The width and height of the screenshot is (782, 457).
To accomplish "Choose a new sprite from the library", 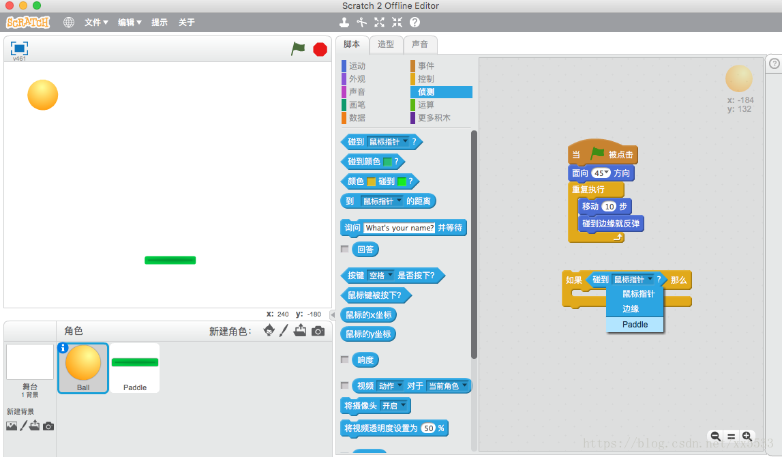I will click(269, 330).
